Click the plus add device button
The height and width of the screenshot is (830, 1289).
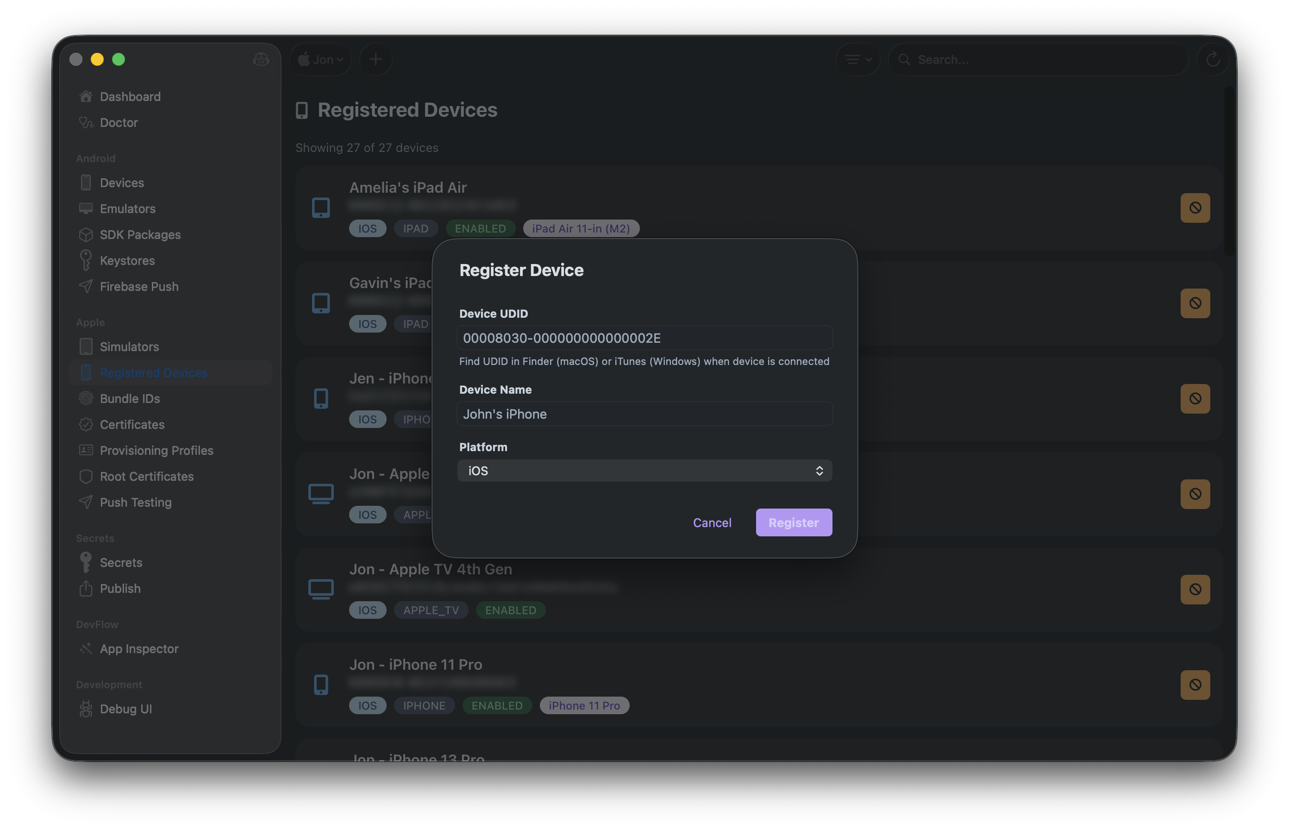[x=376, y=59]
